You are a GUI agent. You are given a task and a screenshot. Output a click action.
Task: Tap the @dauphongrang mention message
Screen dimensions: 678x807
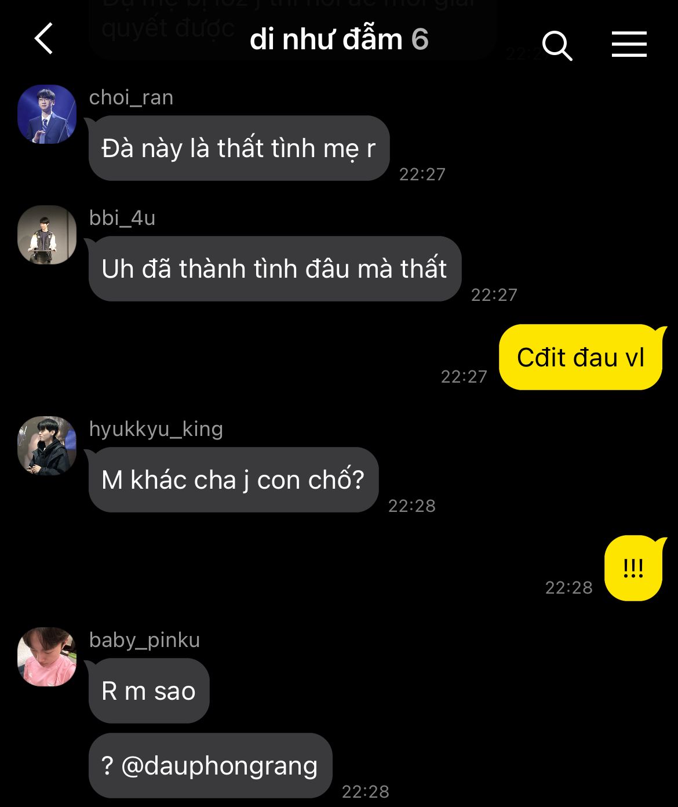(x=210, y=765)
